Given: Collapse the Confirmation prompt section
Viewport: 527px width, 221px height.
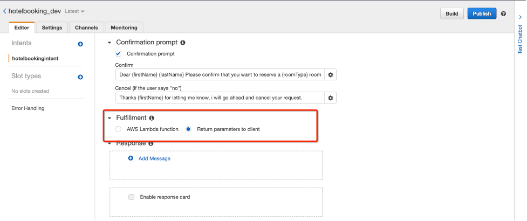Looking at the screenshot, I should (x=109, y=42).
